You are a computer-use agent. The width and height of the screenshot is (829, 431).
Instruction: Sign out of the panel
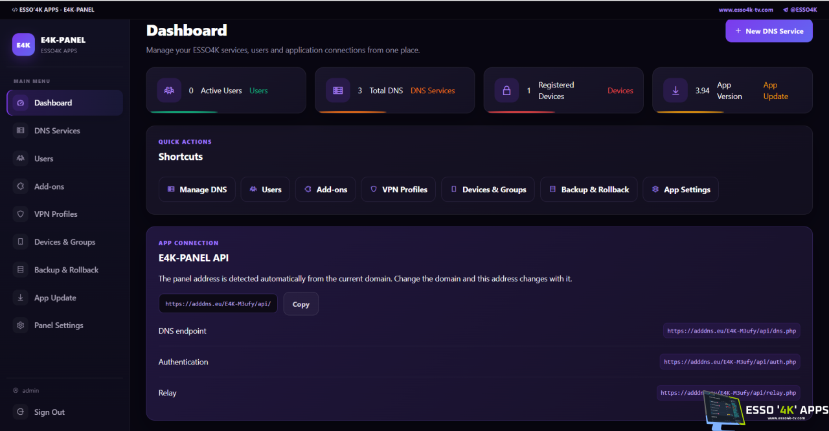[65, 412]
